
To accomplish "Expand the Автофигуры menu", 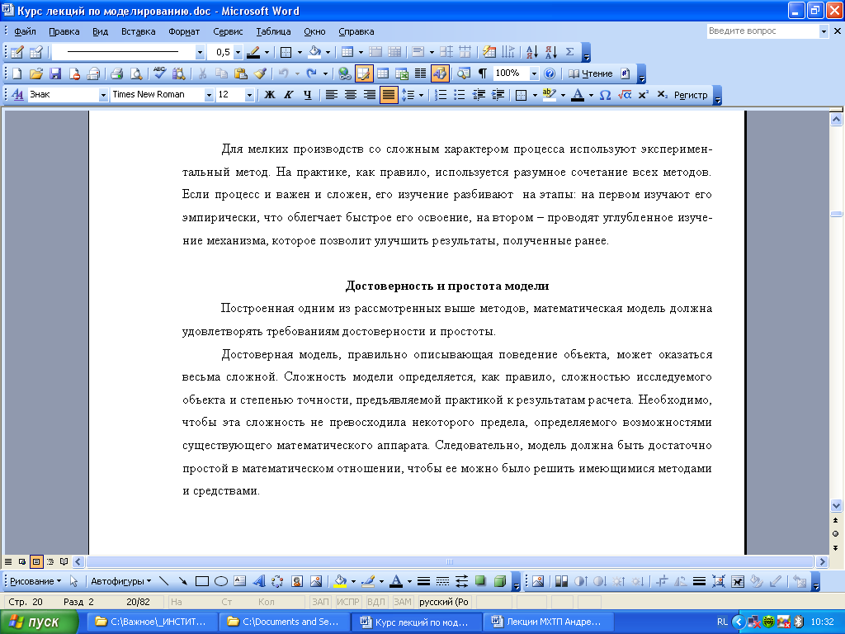I will pyautogui.click(x=120, y=581).
